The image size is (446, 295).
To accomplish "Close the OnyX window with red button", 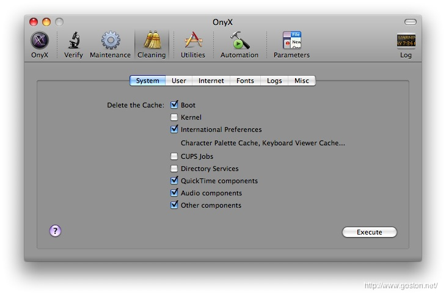I will 34,22.
